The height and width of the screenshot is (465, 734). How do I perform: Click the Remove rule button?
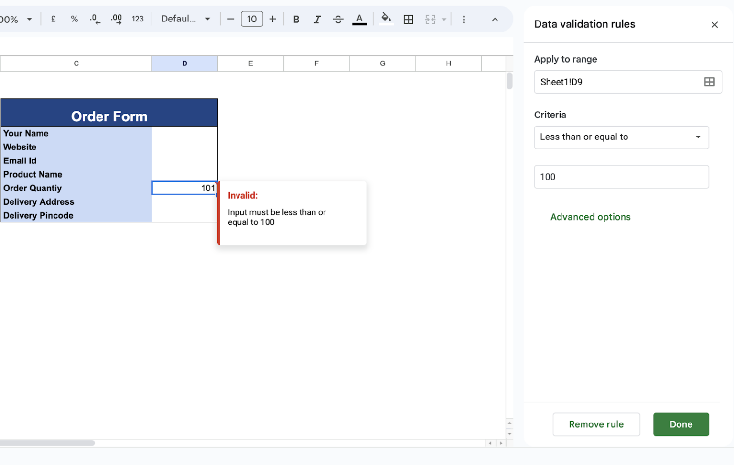click(x=596, y=424)
